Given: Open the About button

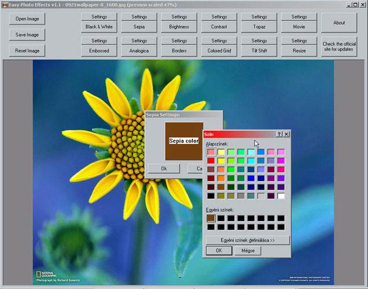Looking at the screenshot, I should (339, 23).
